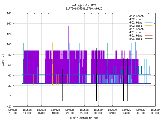Select the 'NPD2 bias' legend label
The image size is (160, 120).
pos(135,22)
